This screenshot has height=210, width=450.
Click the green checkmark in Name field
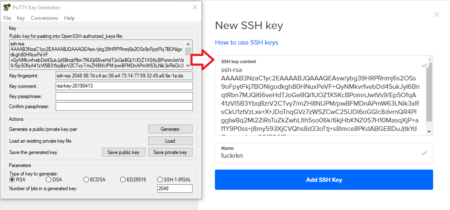[424, 153]
